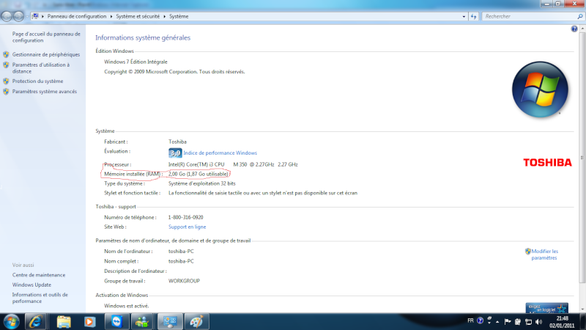
Task: Open the Start menu orb
Action: point(11,321)
